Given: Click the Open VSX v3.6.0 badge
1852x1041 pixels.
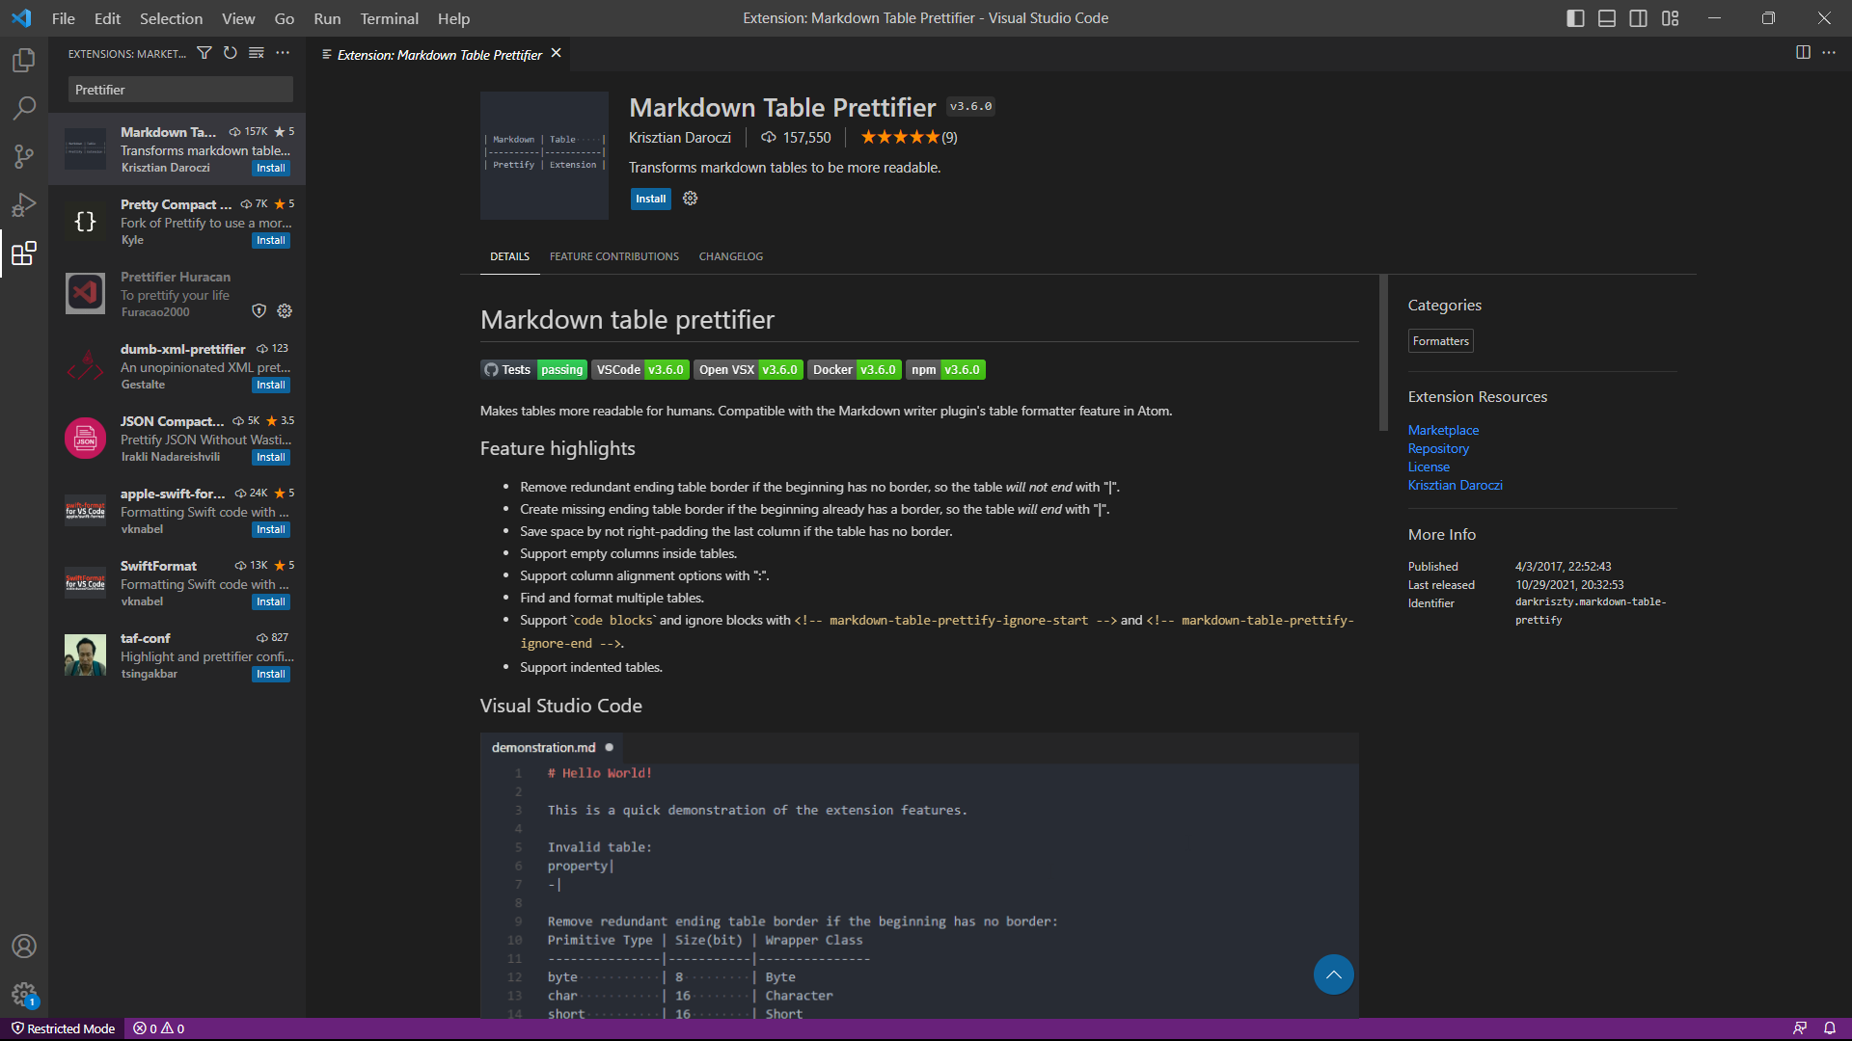Looking at the screenshot, I should [x=749, y=370].
